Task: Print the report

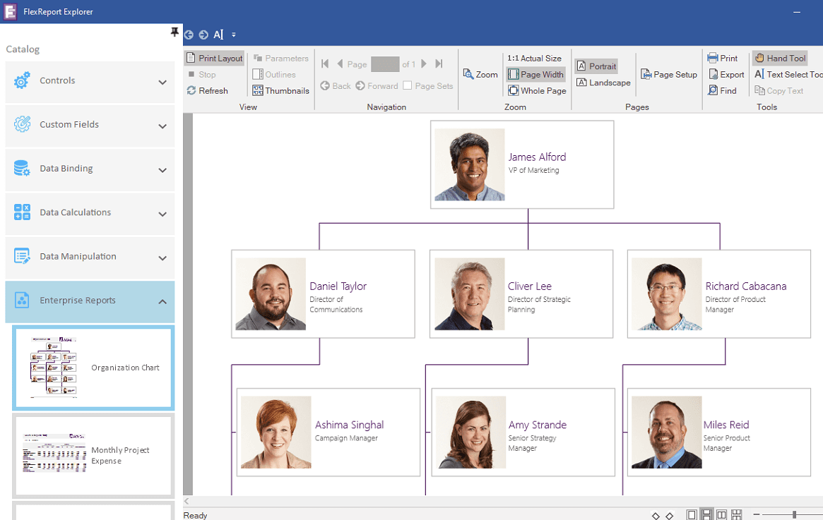Action: (722, 58)
